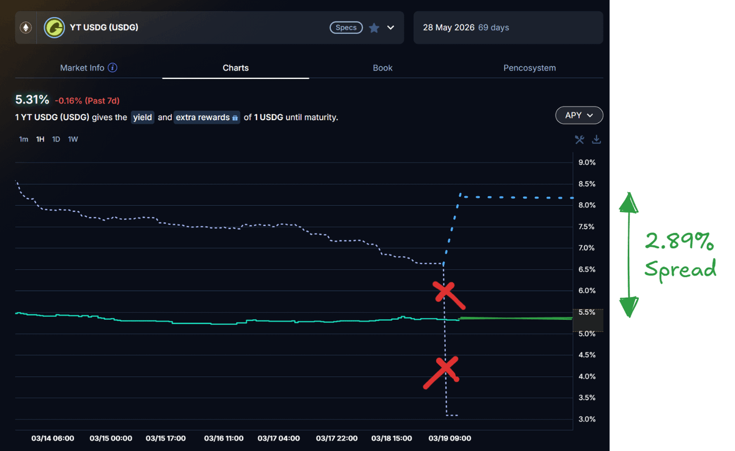Expand the YT USDG market selector chevron
The width and height of the screenshot is (735, 451).
pos(391,28)
